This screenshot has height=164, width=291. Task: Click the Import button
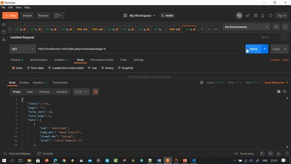27,15
